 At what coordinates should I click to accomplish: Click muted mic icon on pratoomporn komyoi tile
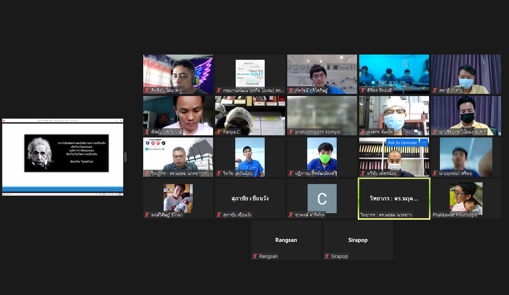point(291,132)
